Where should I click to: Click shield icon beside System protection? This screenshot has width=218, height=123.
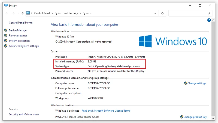point(5,41)
